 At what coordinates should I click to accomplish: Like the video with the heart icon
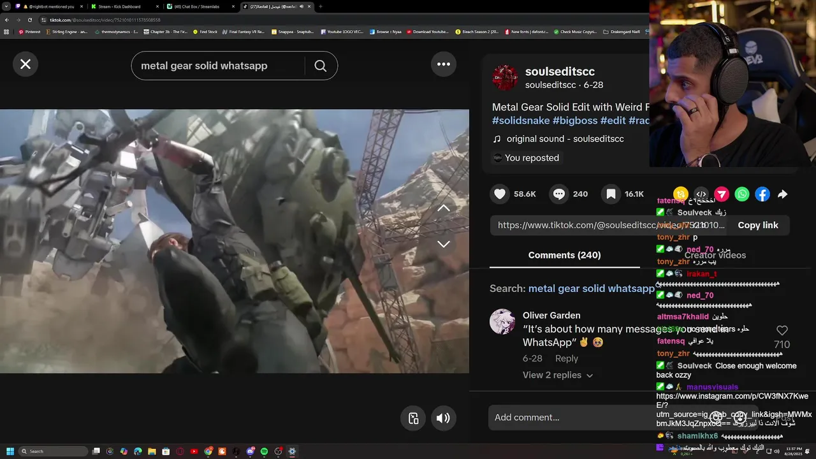pos(500,194)
